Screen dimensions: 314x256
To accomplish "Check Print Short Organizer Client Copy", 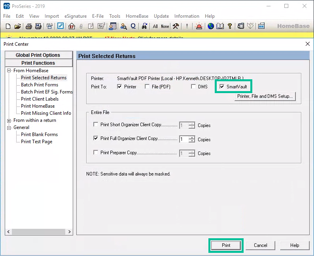I will click(96, 125).
